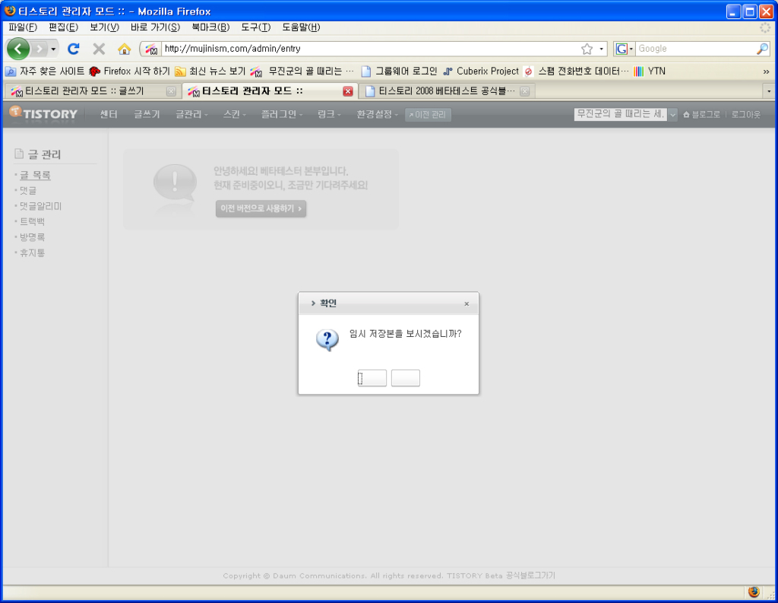Screen dimensions: 778x603
Task: Open the 도움말(H) menu
Action: 301,27
